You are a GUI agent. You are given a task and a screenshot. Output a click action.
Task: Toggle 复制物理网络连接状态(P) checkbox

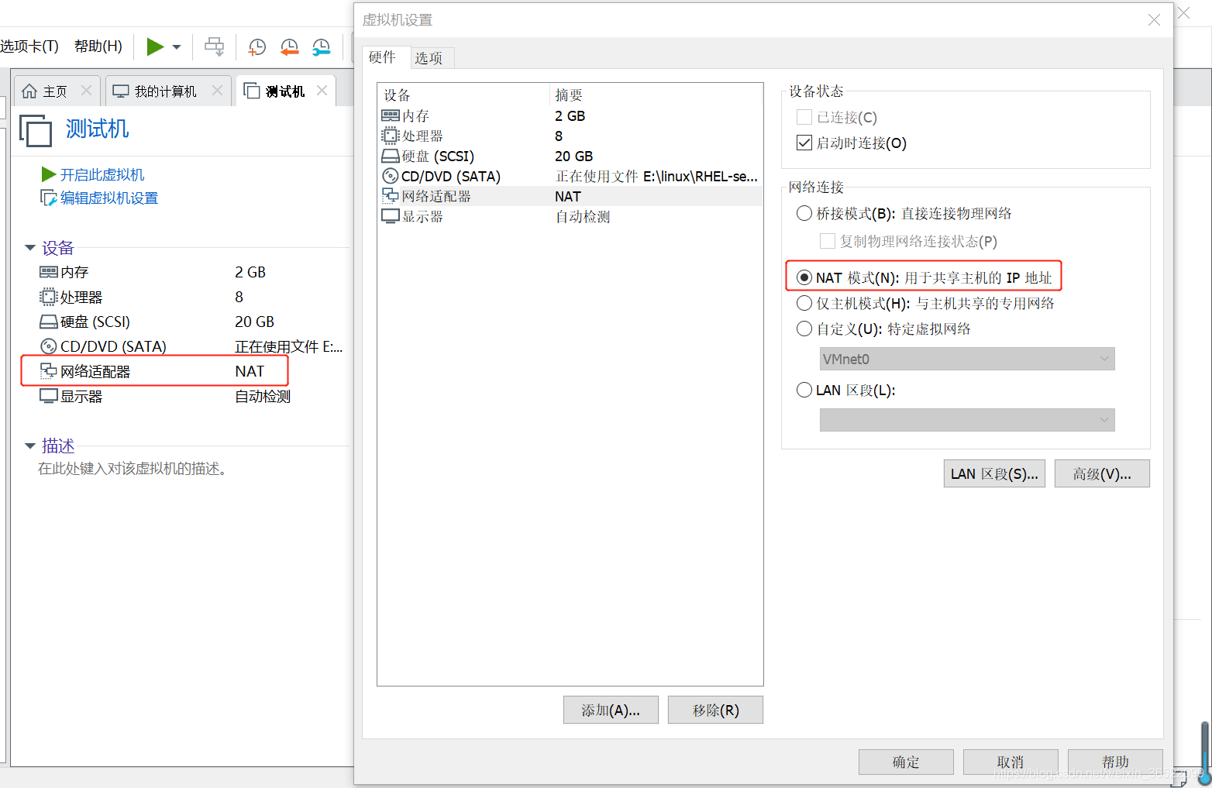pyautogui.click(x=828, y=241)
